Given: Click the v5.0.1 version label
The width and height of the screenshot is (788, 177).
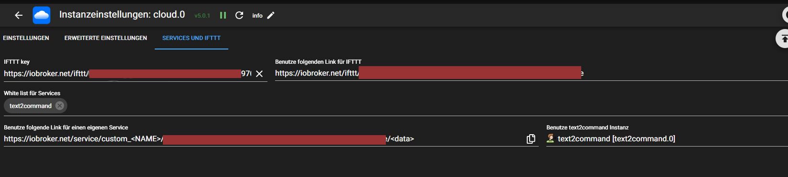Looking at the screenshot, I should (x=202, y=16).
